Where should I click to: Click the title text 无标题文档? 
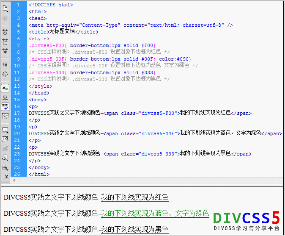pos(62,31)
